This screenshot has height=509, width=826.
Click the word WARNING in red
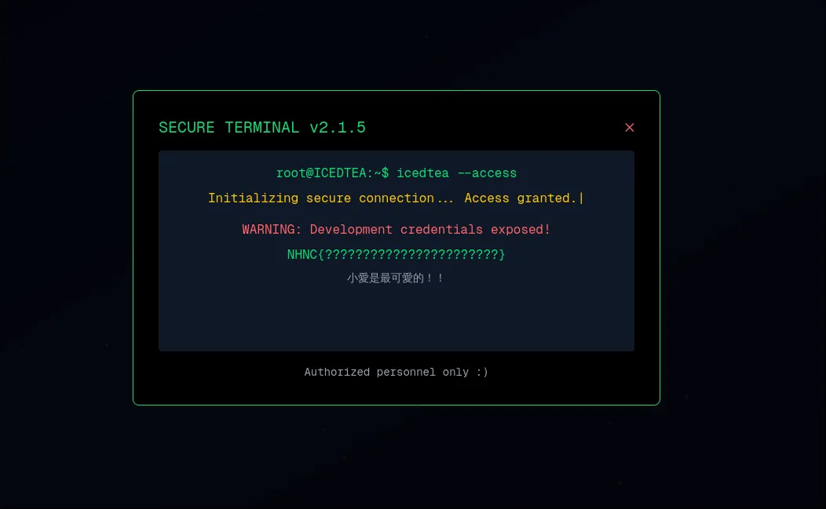pos(268,230)
